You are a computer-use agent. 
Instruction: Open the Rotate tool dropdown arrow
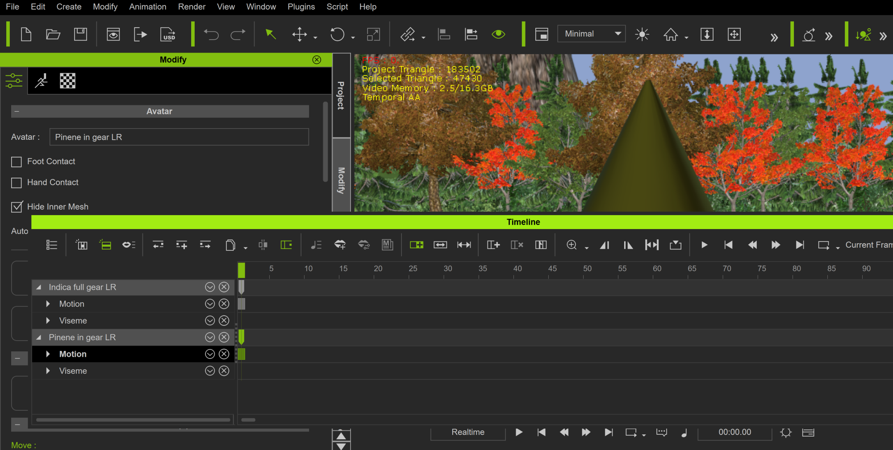coord(353,37)
